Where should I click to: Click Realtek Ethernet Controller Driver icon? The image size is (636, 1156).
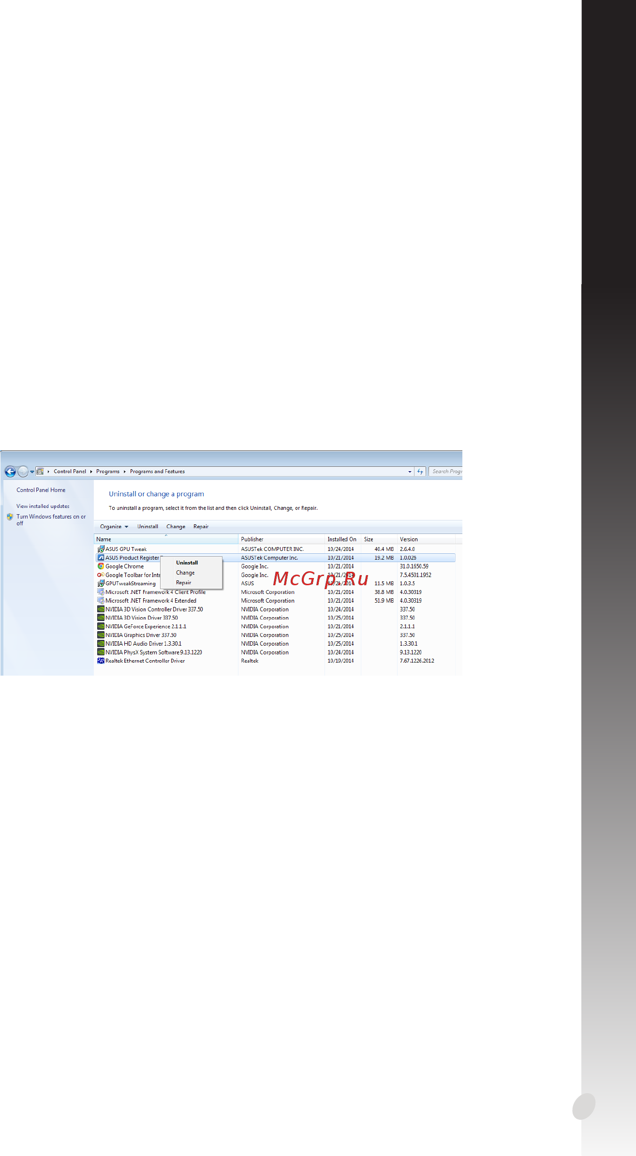101,661
